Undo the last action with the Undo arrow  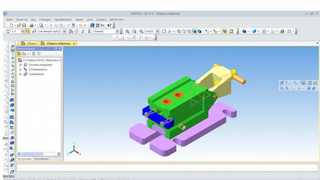pyautogui.click(x=80, y=25)
